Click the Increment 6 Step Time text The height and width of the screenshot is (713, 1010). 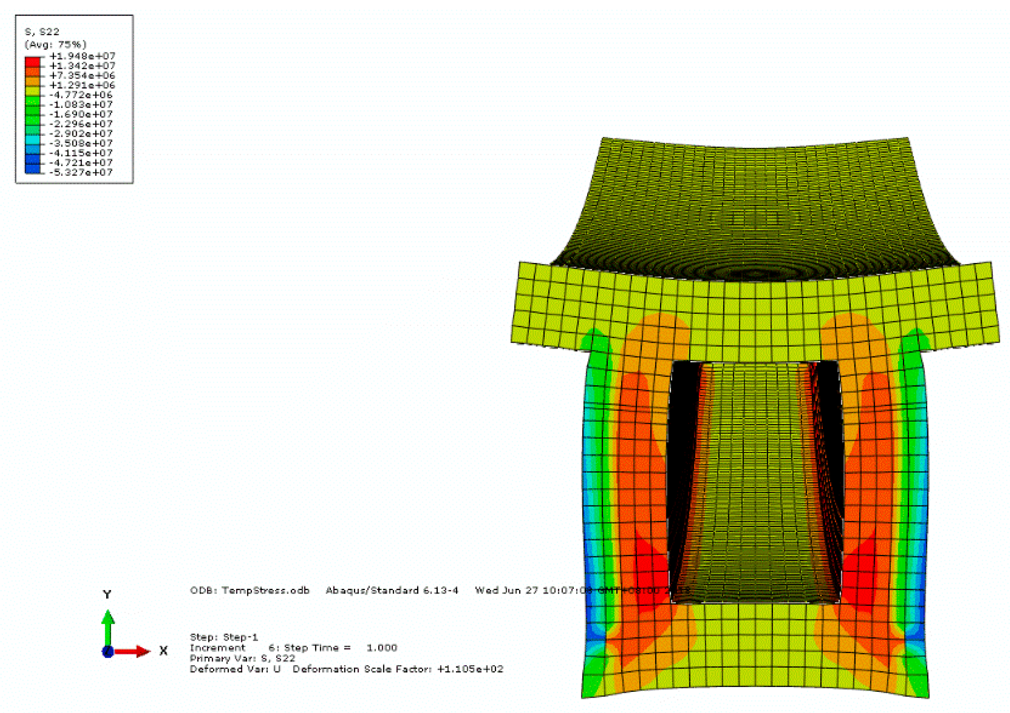pyautogui.click(x=293, y=647)
